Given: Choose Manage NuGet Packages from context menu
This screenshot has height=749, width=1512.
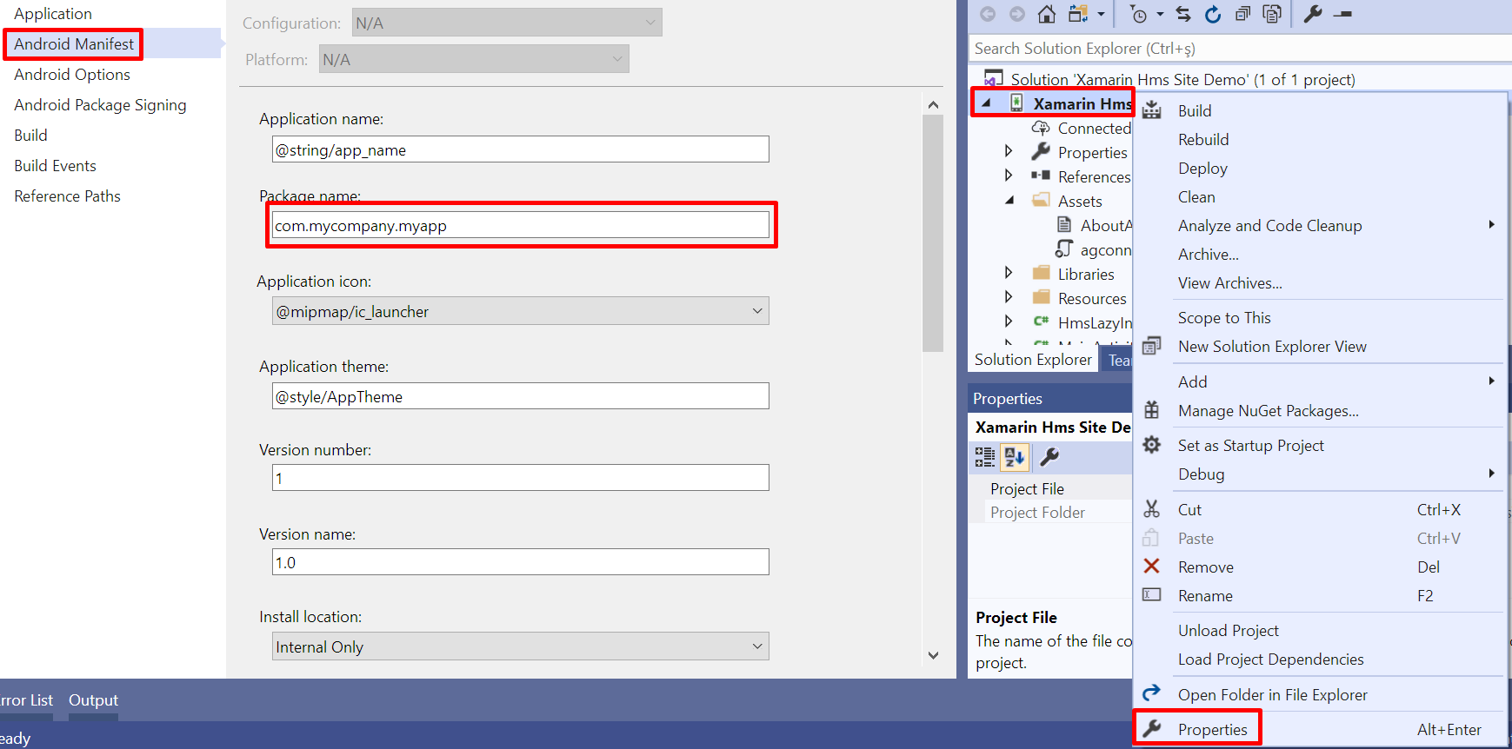Looking at the screenshot, I should click(x=1268, y=411).
